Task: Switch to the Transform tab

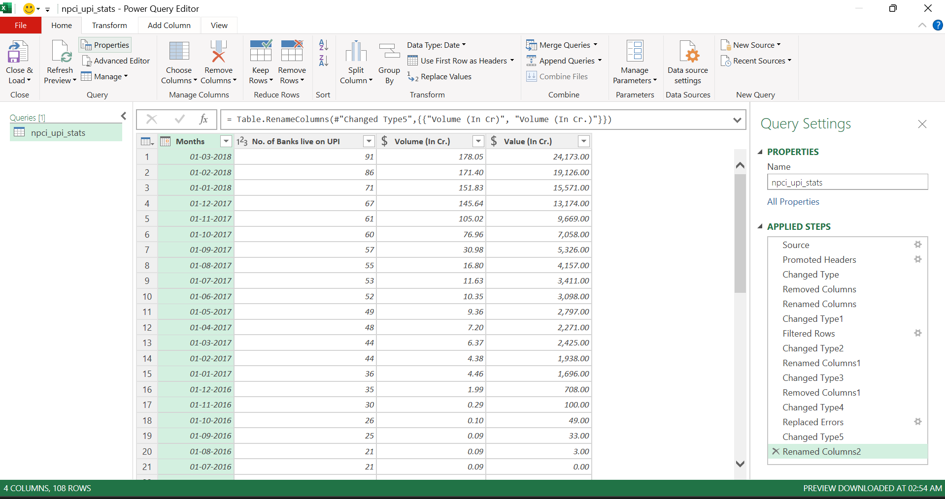Action: [109, 25]
